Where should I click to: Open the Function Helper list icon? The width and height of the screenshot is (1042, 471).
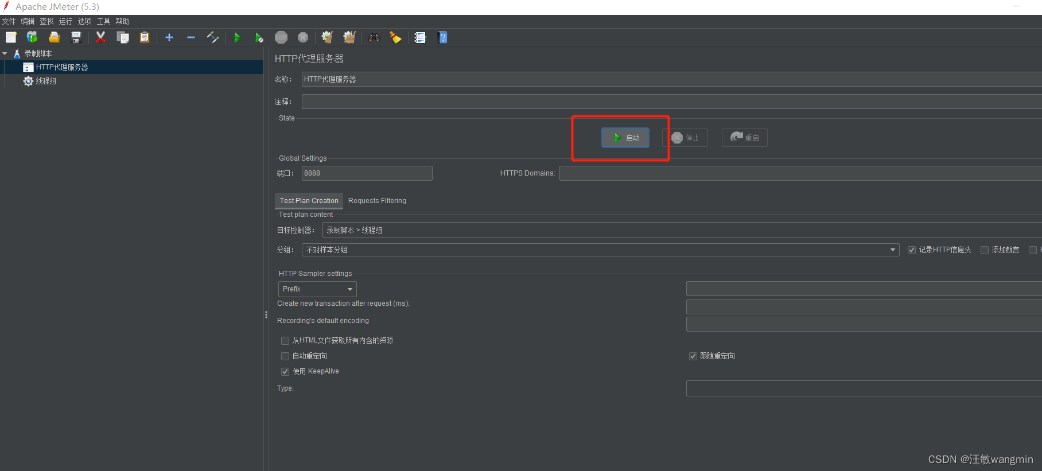click(x=421, y=37)
